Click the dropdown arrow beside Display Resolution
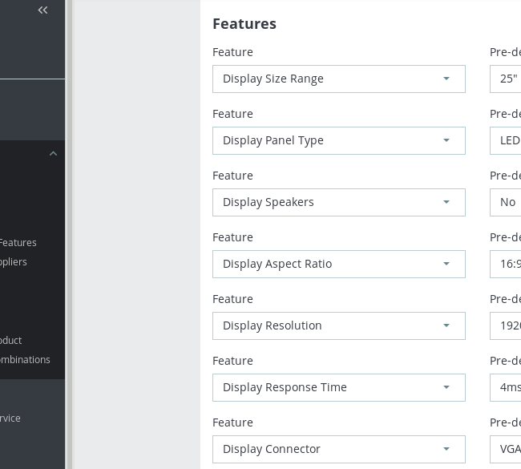Image resolution: width=521 pixels, height=469 pixels. [446, 325]
